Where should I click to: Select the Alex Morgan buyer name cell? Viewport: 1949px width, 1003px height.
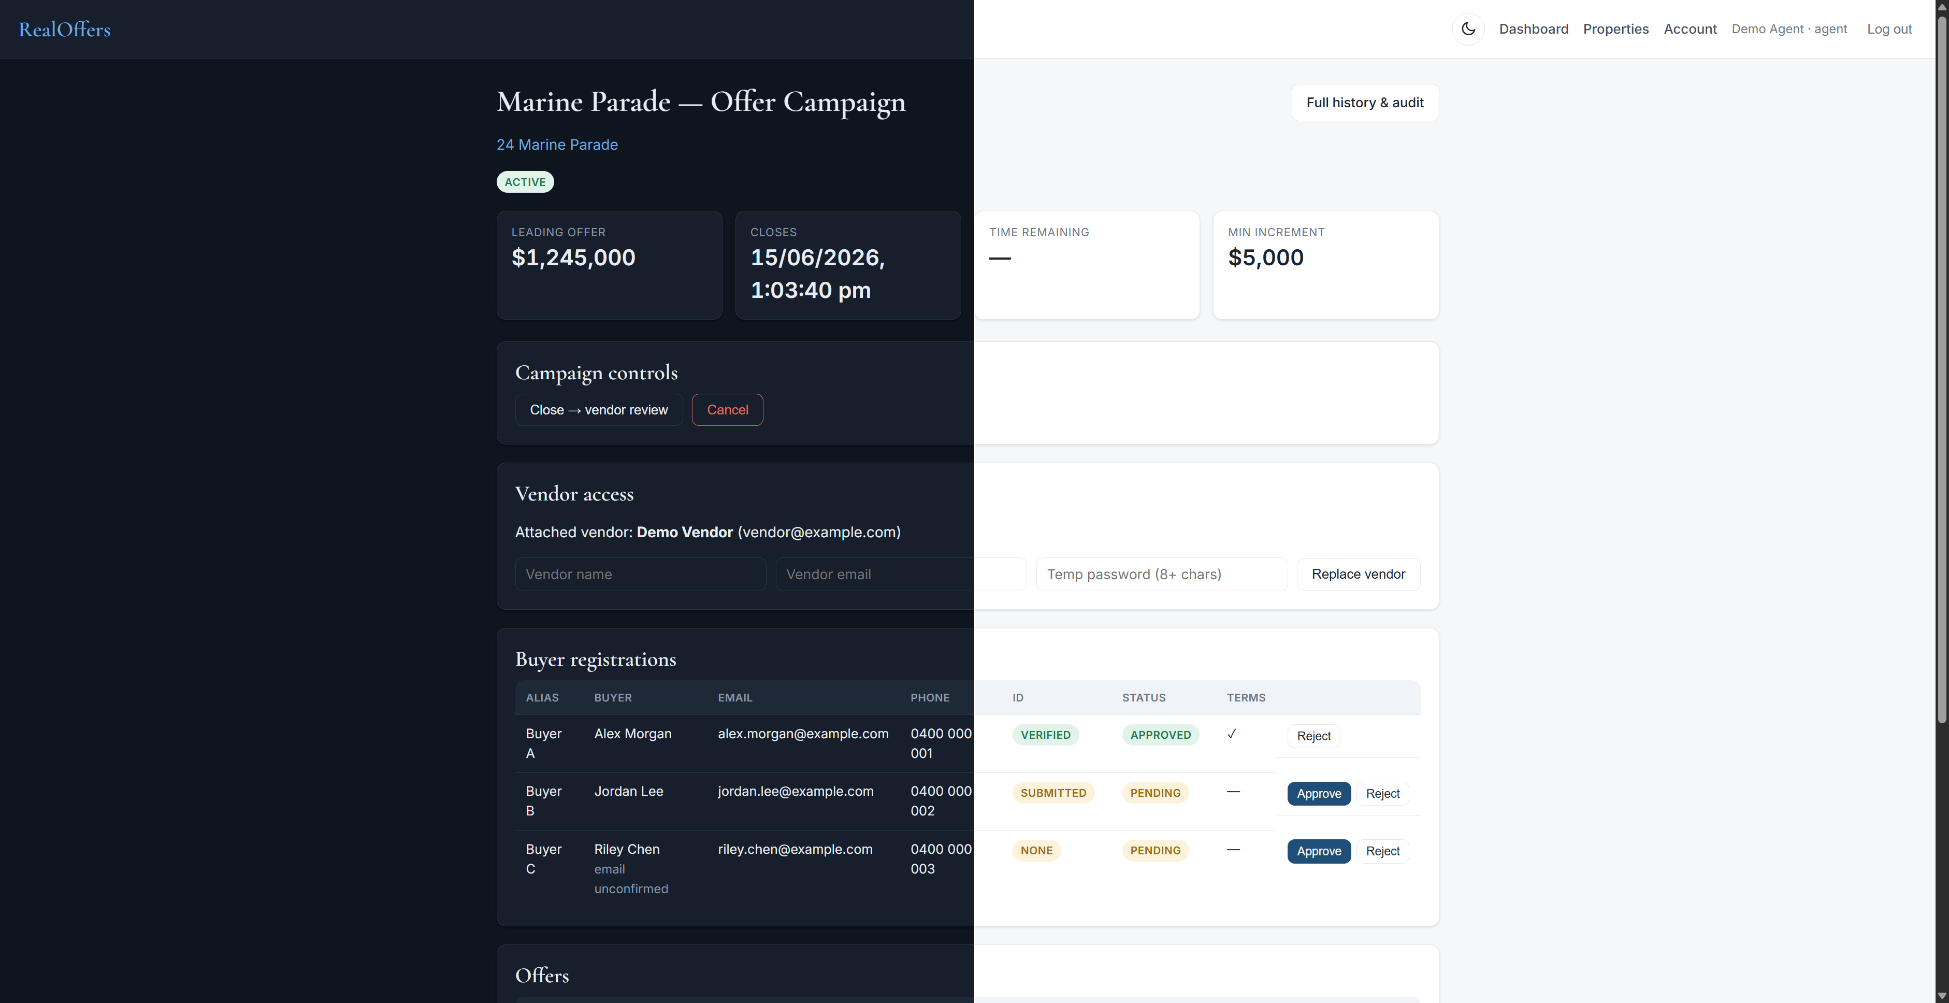click(x=632, y=734)
